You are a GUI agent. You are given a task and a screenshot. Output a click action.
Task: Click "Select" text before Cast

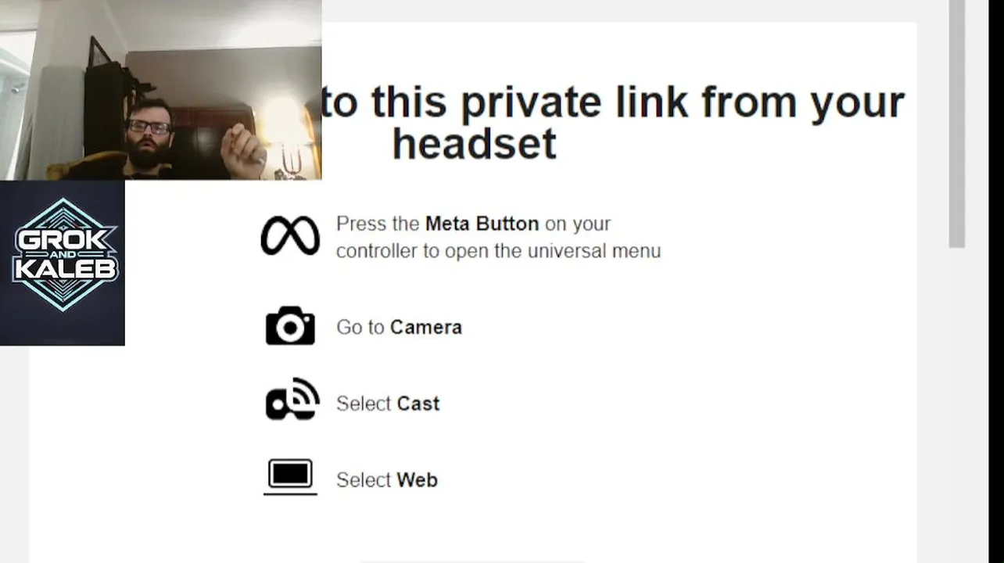pos(364,403)
